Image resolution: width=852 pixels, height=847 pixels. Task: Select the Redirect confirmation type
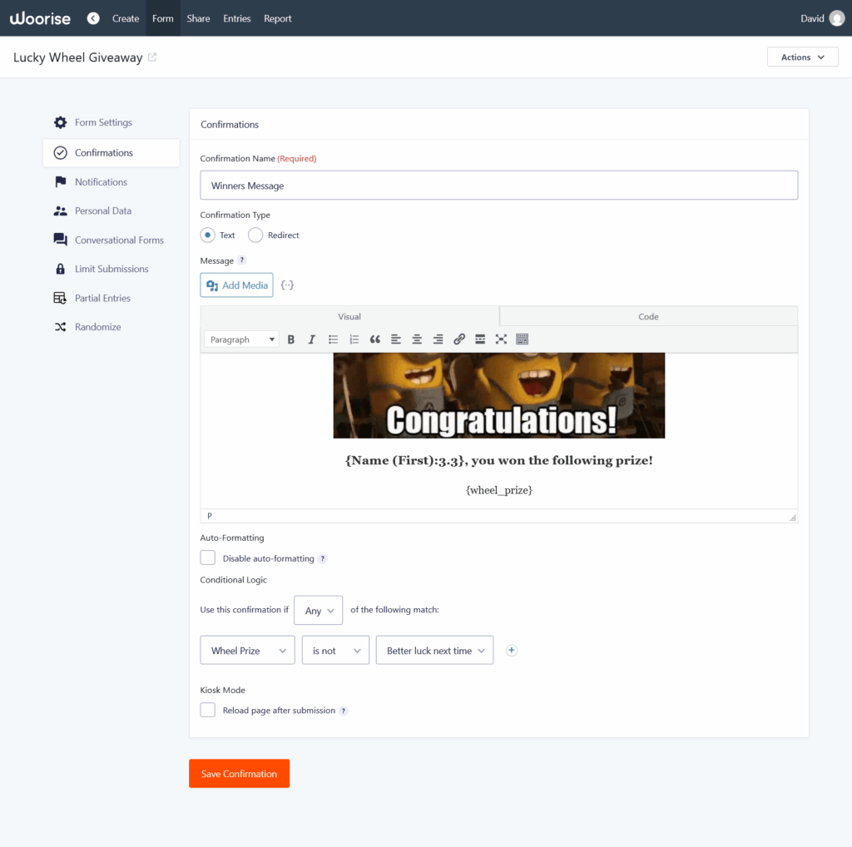pos(255,235)
